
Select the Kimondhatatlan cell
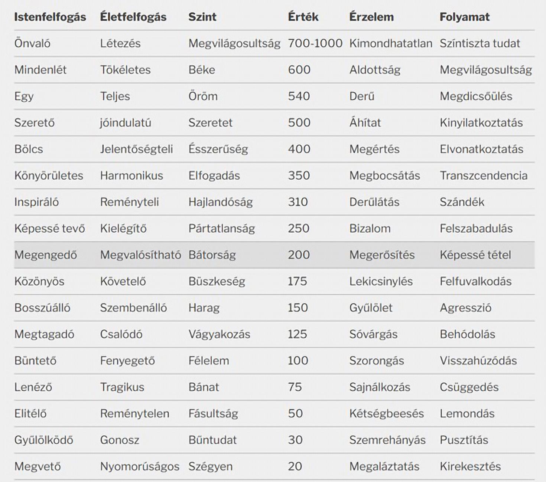tap(391, 43)
